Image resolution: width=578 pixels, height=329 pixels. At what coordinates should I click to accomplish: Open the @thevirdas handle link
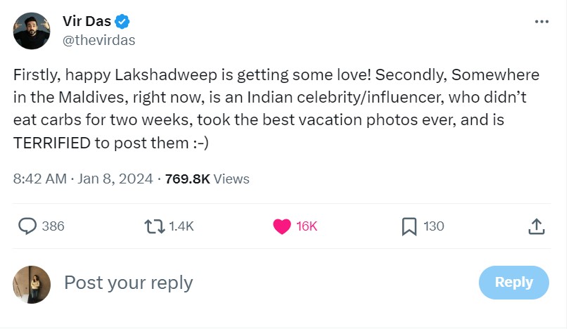[x=98, y=40]
